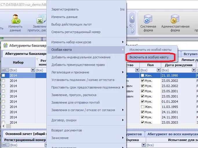Select the birth date cell 24.11.2001 in the eighth row
Screen dimensions: 198x148
pyautogui.click(x=179, y=112)
